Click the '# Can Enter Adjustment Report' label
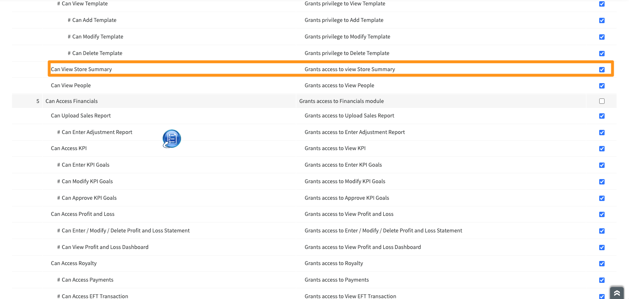629x299 pixels. click(x=95, y=132)
